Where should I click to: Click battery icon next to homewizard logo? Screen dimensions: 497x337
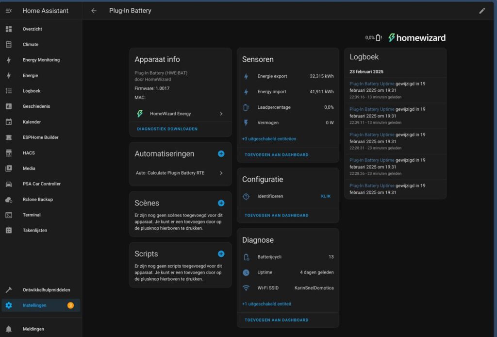pos(379,38)
